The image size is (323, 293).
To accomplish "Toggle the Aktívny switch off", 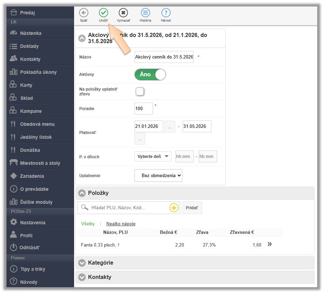I will [x=150, y=75].
